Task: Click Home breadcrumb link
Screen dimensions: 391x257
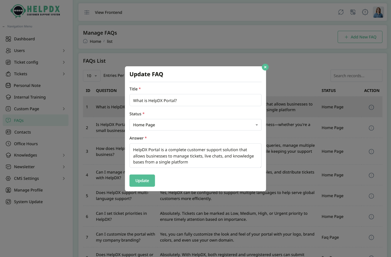Action: [95, 41]
